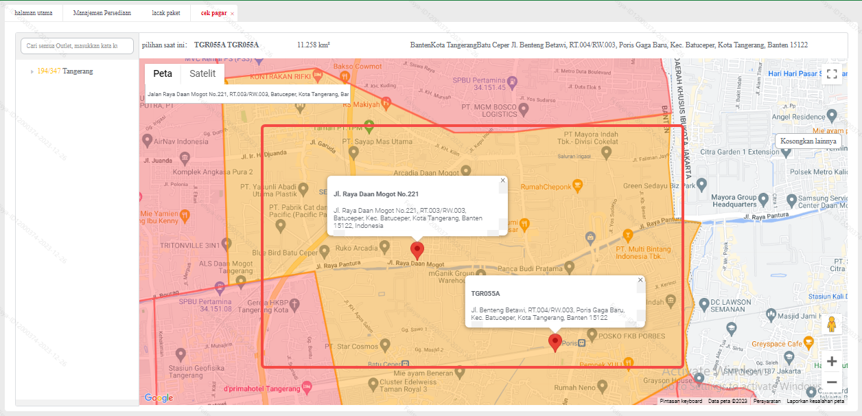
Task: Click Kosongkan lainnya button
Action: coord(808,141)
